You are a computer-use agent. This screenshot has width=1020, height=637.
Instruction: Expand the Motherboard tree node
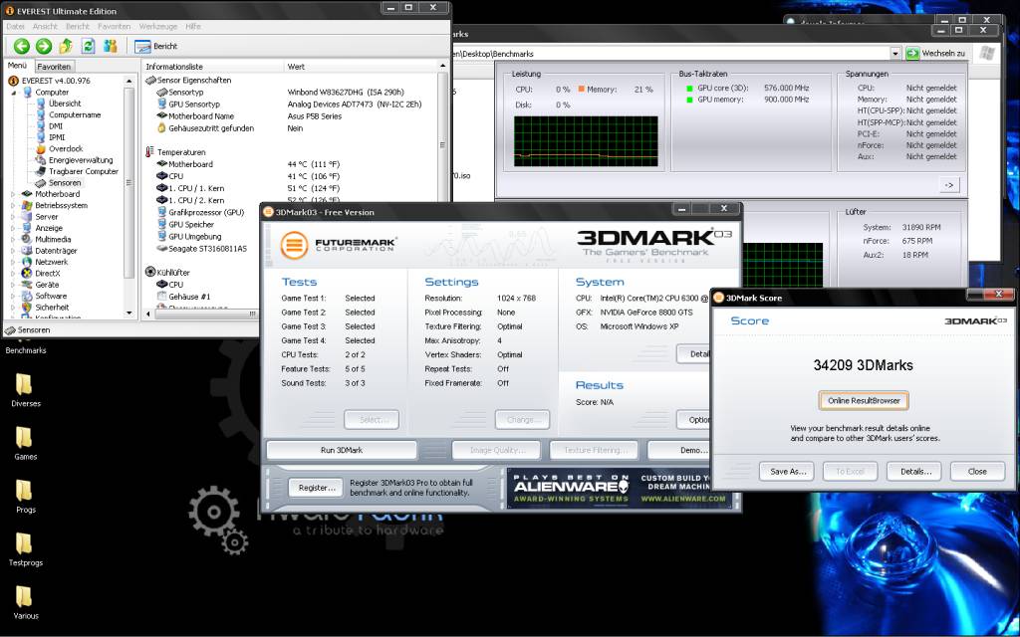pyautogui.click(x=14, y=194)
